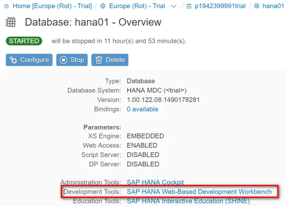Select version number 1.00.122.08.1490178281
Screen dimensions: 285x206
point(163,100)
